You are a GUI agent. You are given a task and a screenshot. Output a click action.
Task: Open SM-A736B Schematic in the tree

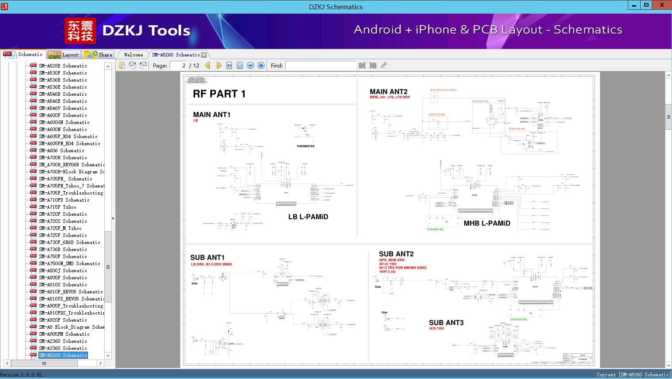tap(63, 249)
